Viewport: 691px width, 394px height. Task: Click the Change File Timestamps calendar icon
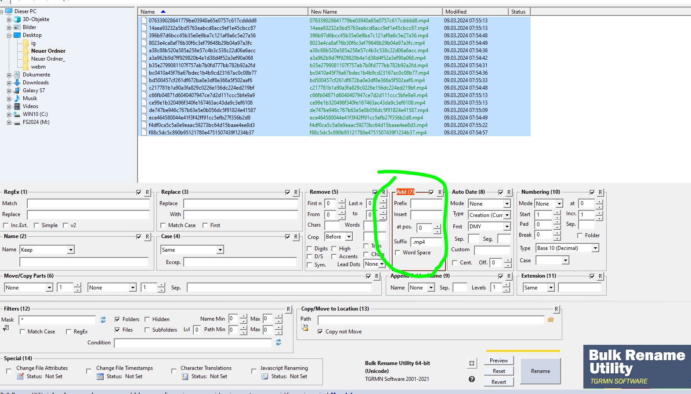(x=100, y=376)
